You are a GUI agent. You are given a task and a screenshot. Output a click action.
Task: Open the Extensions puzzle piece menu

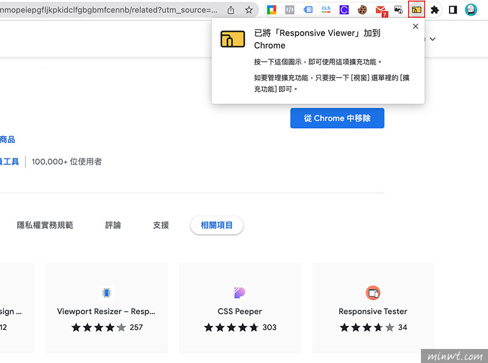[434, 10]
